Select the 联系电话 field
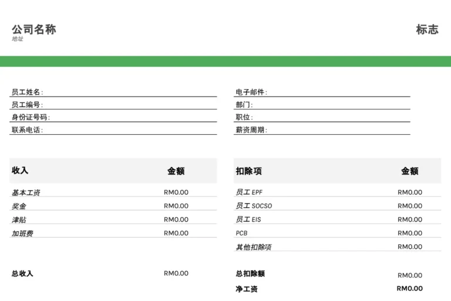The height and width of the screenshot is (301, 451). (x=129, y=130)
